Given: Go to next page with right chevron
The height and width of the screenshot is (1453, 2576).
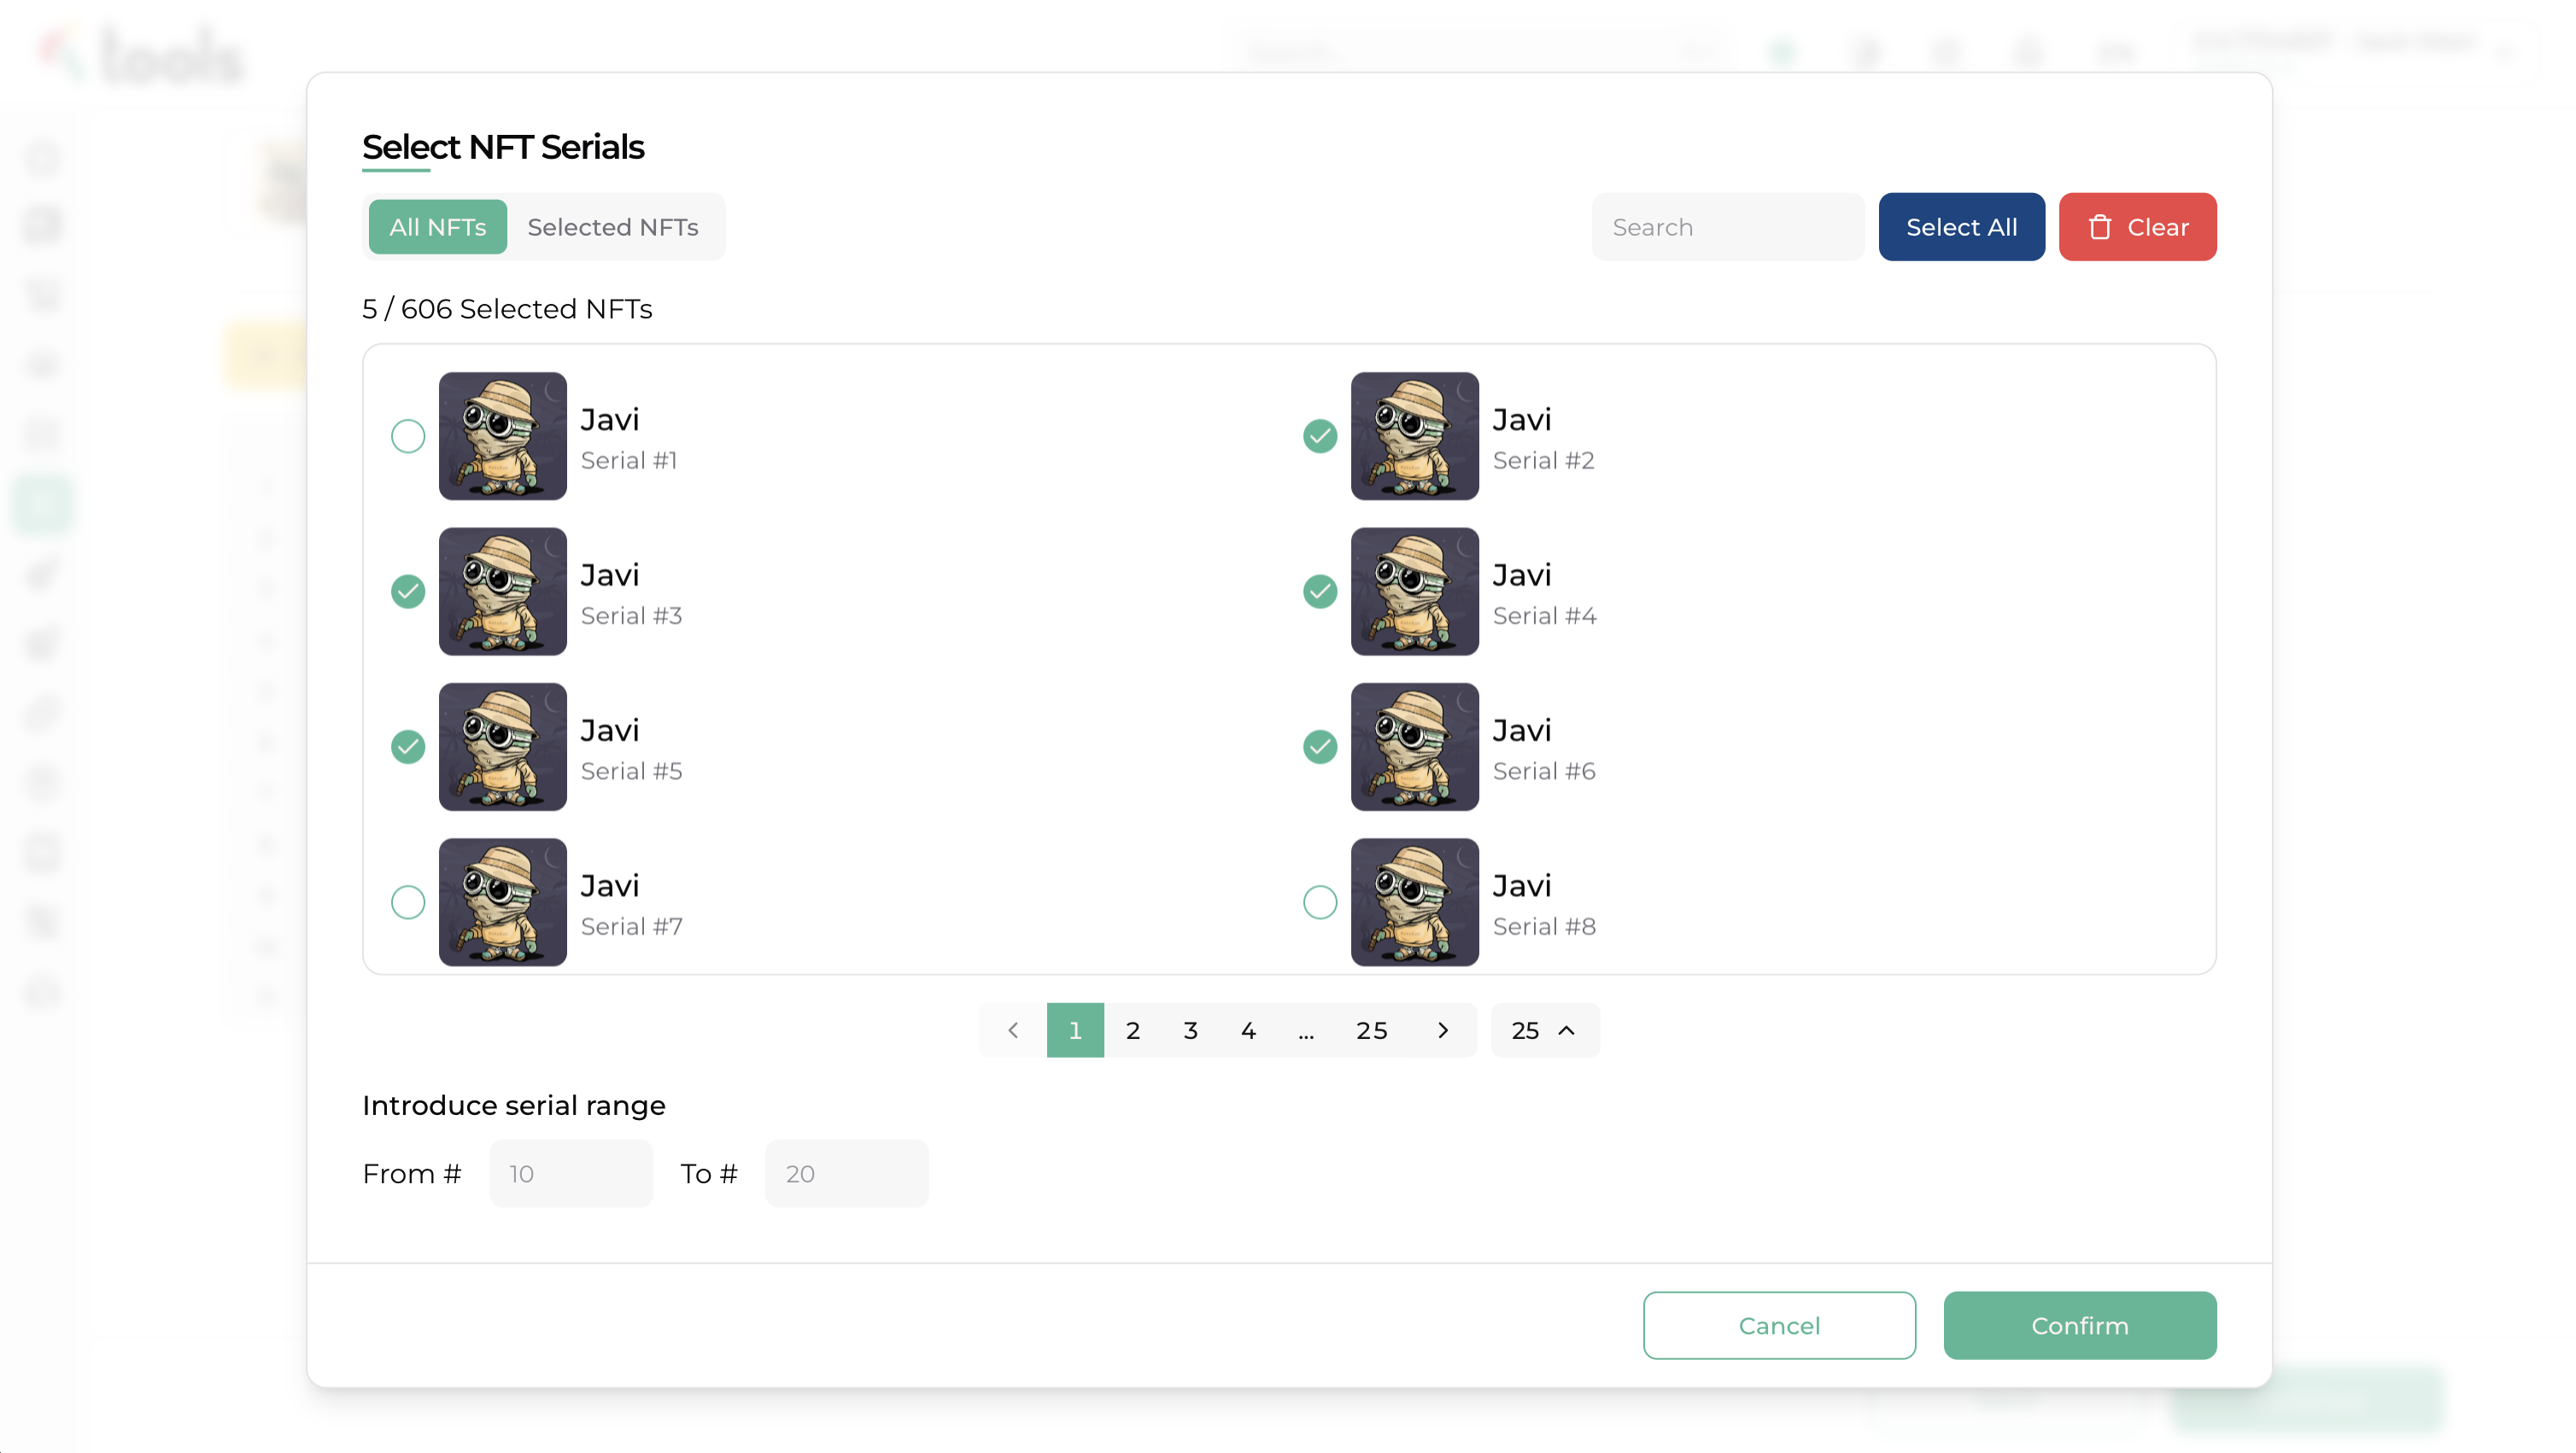Looking at the screenshot, I should click(x=1442, y=1030).
